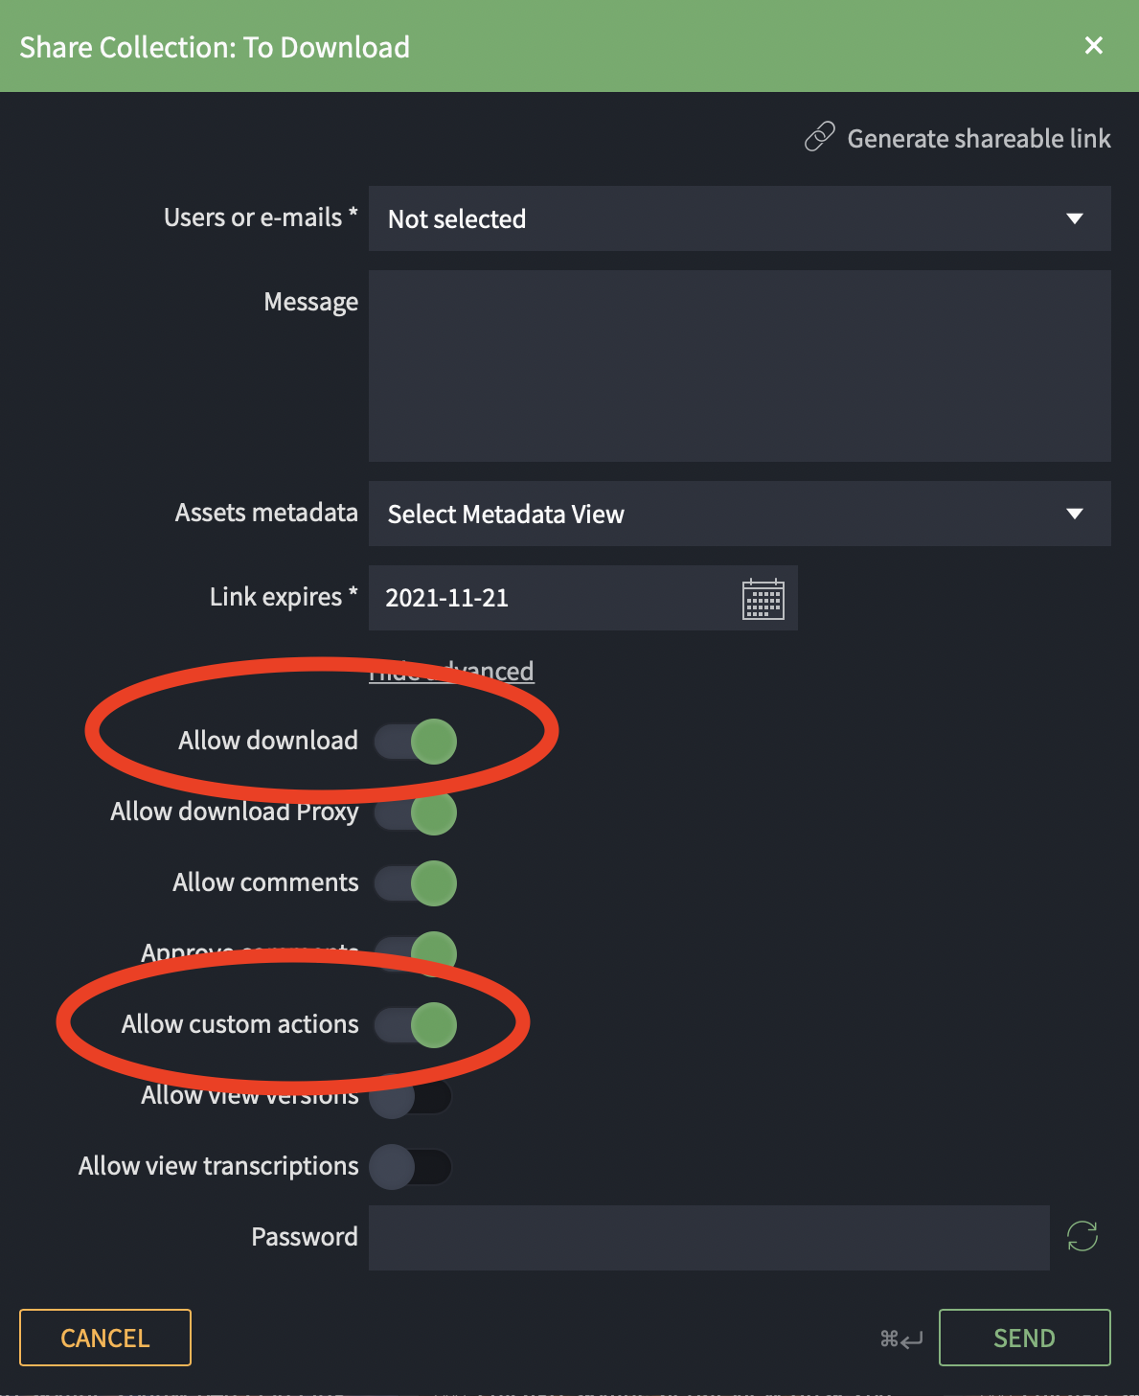This screenshot has height=1396, width=1139.
Task: Open the calendar date picker icon
Action: click(x=763, y=599)
